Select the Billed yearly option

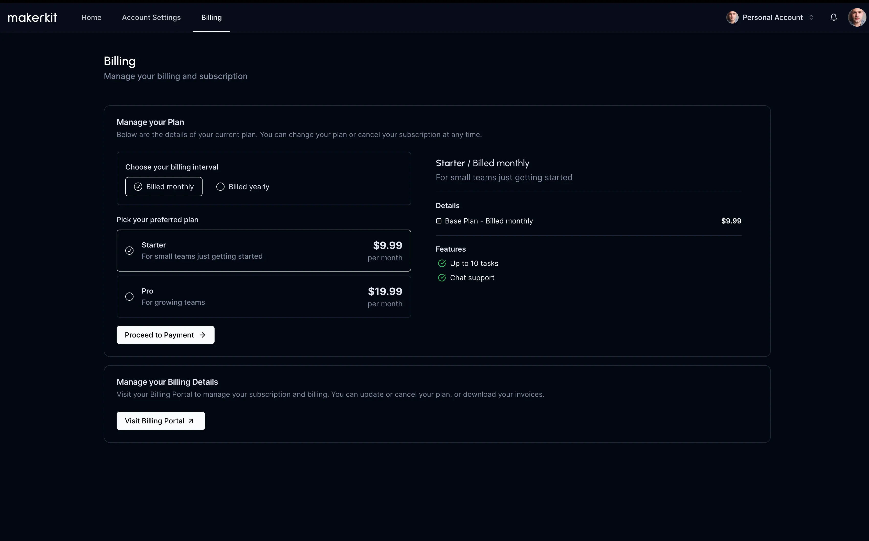coord(243,187)
